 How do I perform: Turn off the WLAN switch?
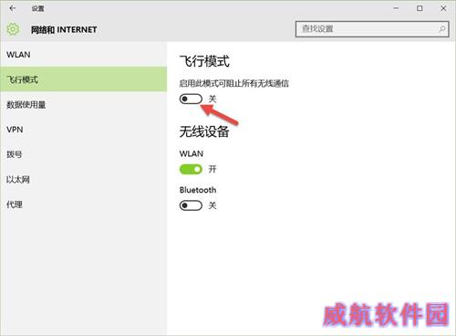click(x=191, y=169)
